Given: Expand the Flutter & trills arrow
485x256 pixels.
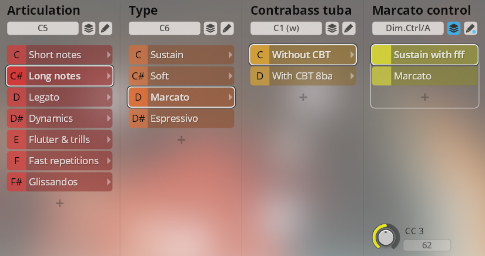Looking at the screenshot, I should (108, 139).
